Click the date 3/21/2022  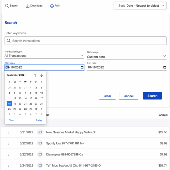26,132
